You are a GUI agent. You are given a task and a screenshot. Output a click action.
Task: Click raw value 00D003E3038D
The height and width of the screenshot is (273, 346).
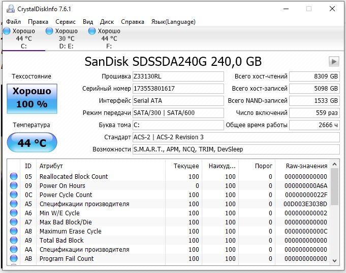coord(305,204)
